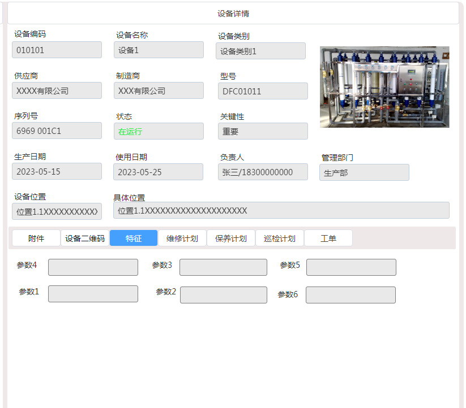Click the 设备名称 field showing 设备1
Screen dimensions: 466x408
[159, 50]
